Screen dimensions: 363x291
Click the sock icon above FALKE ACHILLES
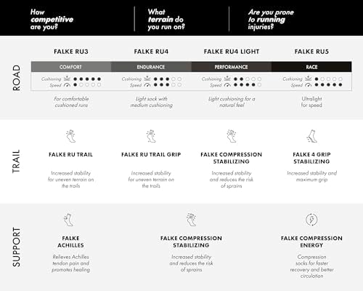(x=68, y=220)
